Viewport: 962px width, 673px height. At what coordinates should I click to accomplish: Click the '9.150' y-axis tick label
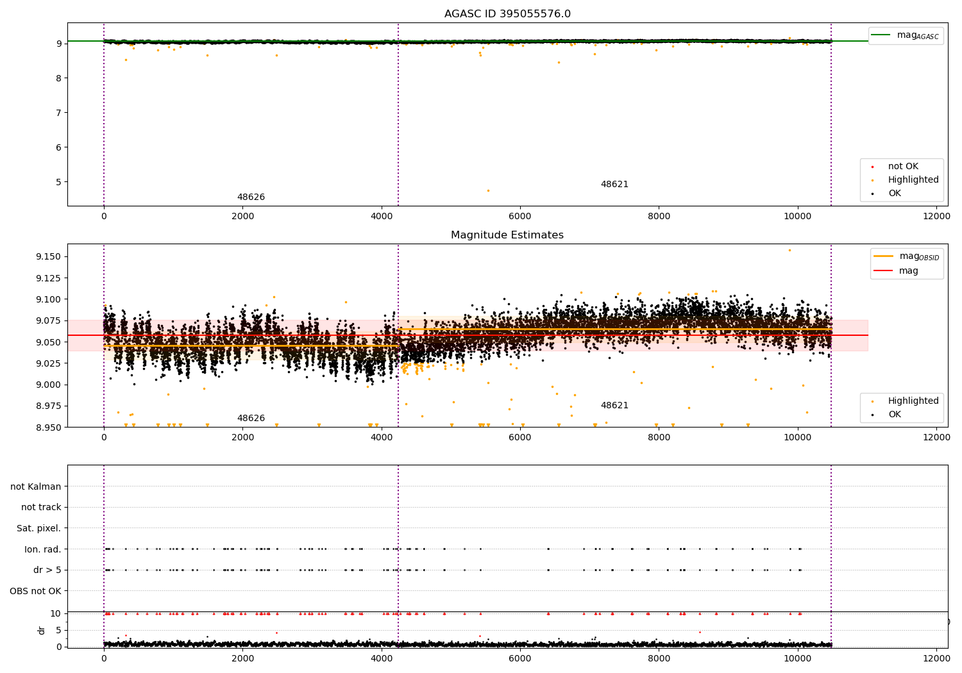pos(48,256)
